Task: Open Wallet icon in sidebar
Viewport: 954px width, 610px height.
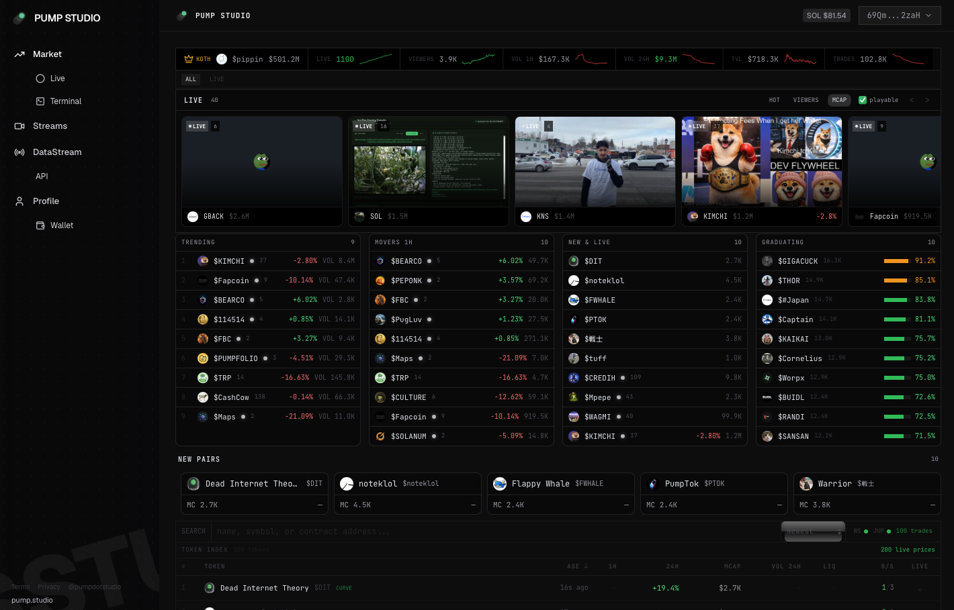Action: pos(40,225)
